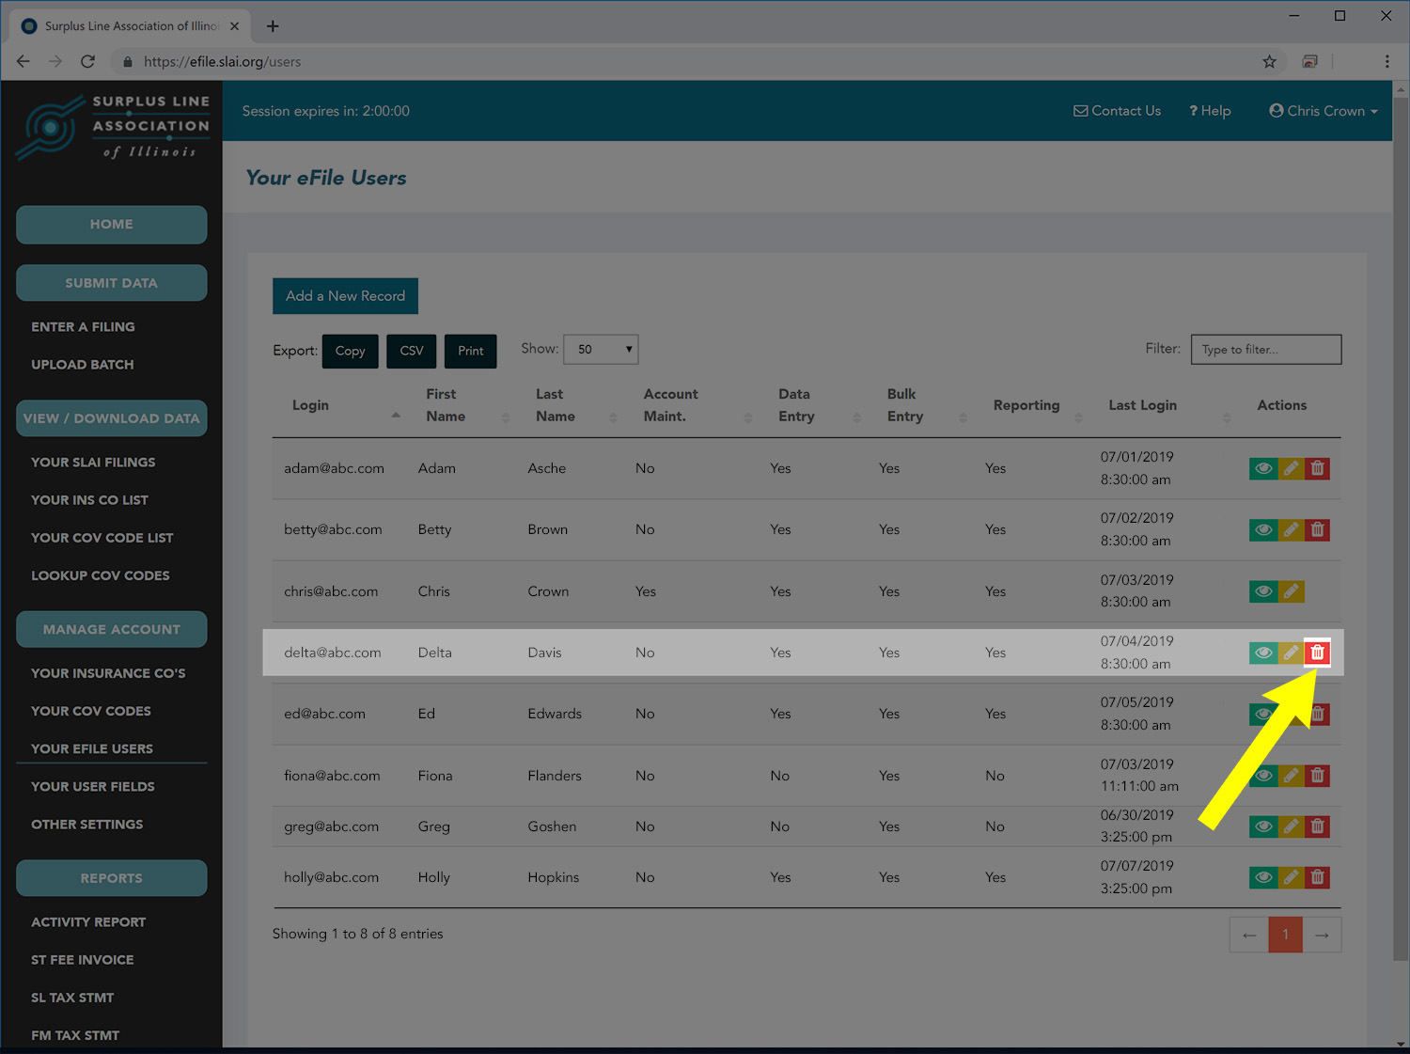Expand the Chris Crown account menu
The height and width of the screenshot is (1054, 1410).
(x=1323, y=111)
